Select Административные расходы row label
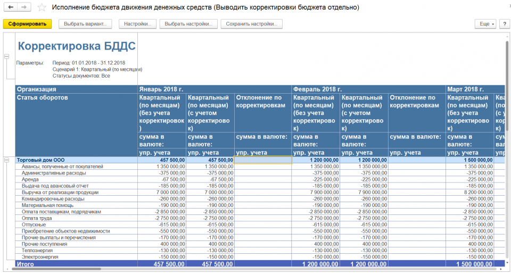Viewport: 511px width, 274px height. [54, 173]
